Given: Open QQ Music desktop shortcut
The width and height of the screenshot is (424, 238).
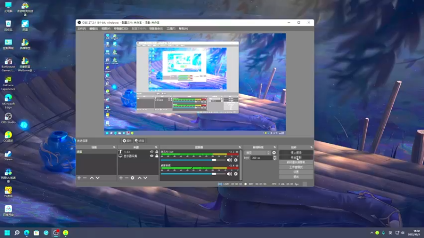Looking at the screenshot, I should click(8, 136).
